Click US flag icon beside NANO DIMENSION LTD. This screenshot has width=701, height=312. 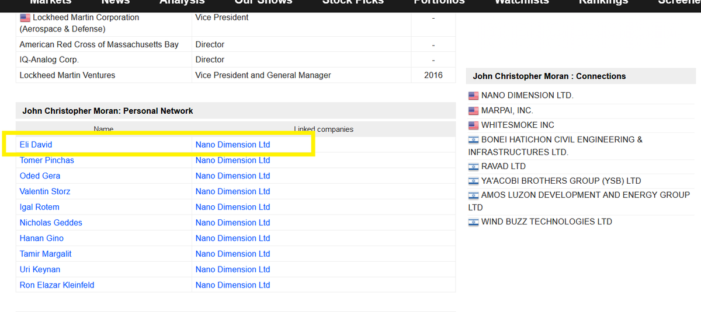coord(473,95)
